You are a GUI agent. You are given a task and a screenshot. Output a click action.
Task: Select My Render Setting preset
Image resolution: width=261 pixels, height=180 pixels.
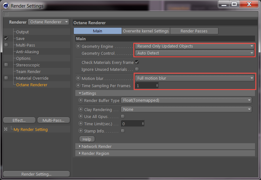31,129
